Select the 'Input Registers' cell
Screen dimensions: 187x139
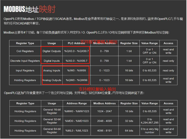click(x=25, y=71)
